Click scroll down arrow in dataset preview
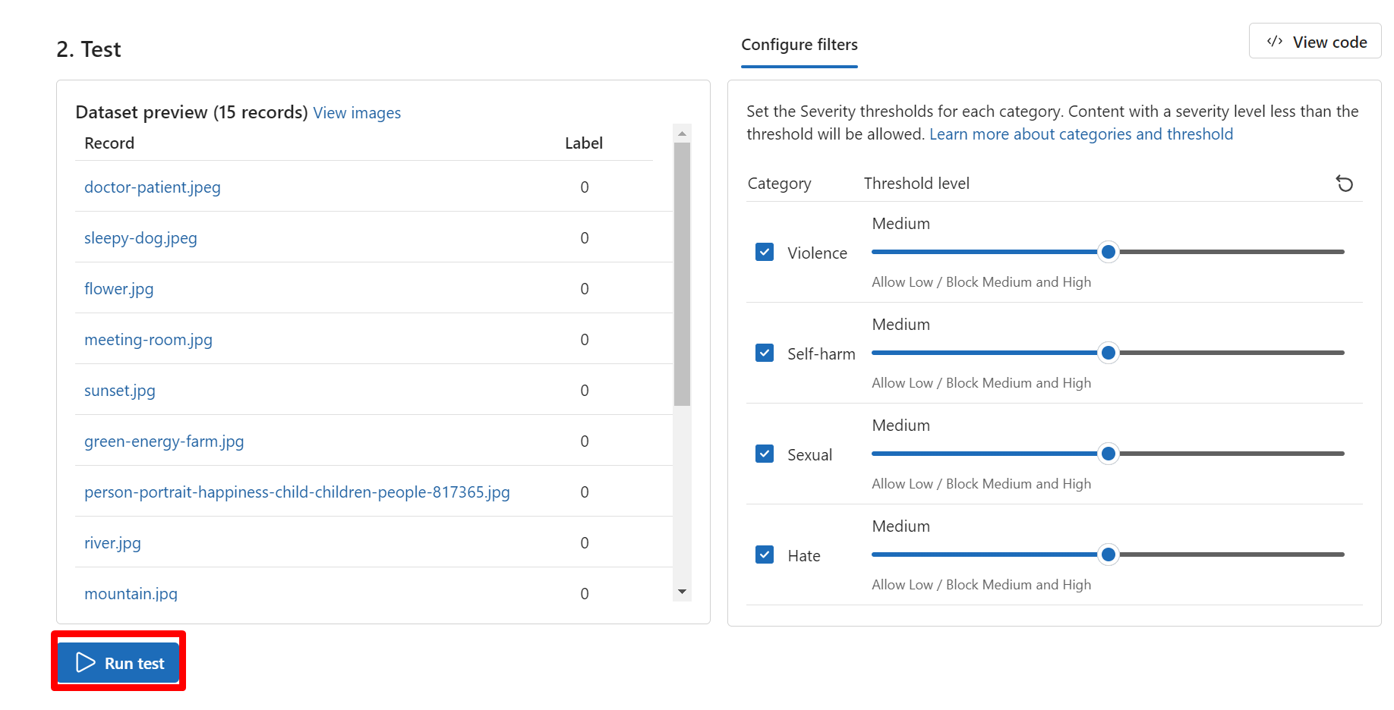1394x710 pixels. pos(682,592)
